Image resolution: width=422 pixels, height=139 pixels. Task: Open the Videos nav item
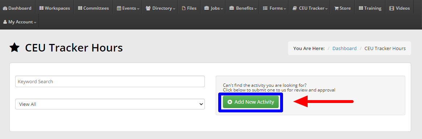(400, 8)
